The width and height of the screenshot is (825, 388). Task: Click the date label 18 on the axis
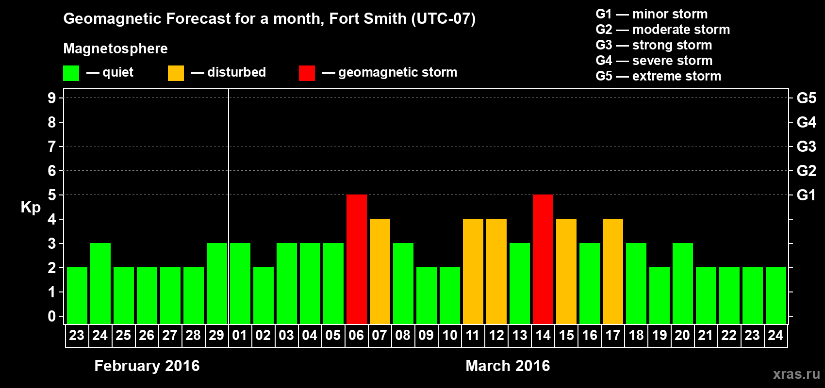(636, 335)
